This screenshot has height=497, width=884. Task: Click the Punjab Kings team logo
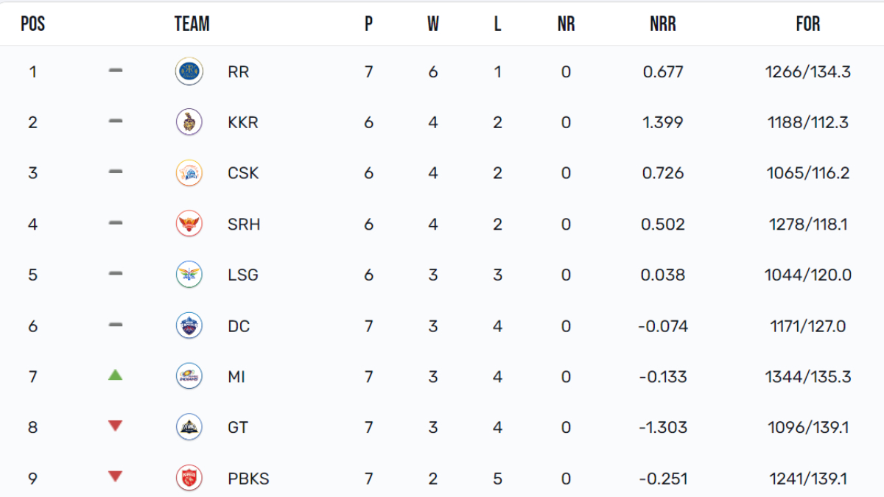click(189, 479)
